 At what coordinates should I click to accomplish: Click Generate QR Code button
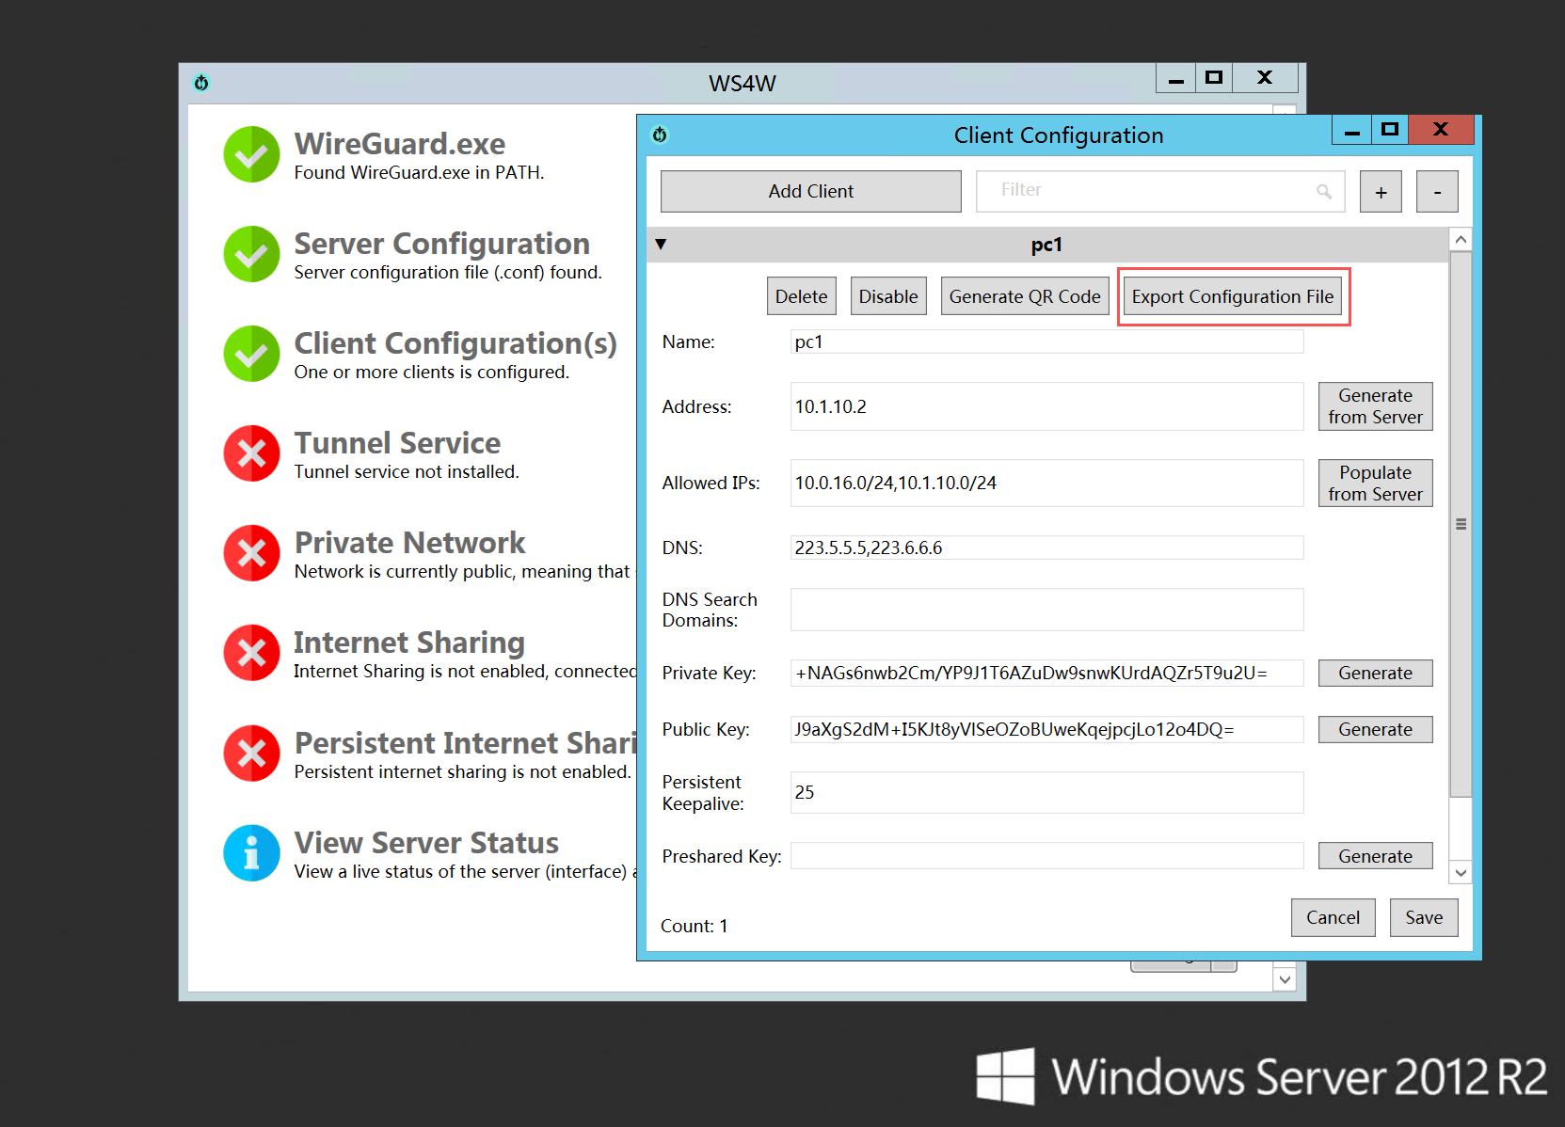[x=1024, y=296]
